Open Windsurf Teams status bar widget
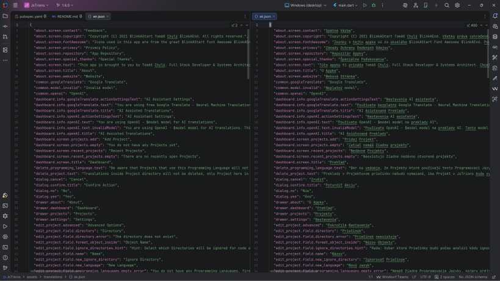The image size is (500, 281). coord(392,277)
